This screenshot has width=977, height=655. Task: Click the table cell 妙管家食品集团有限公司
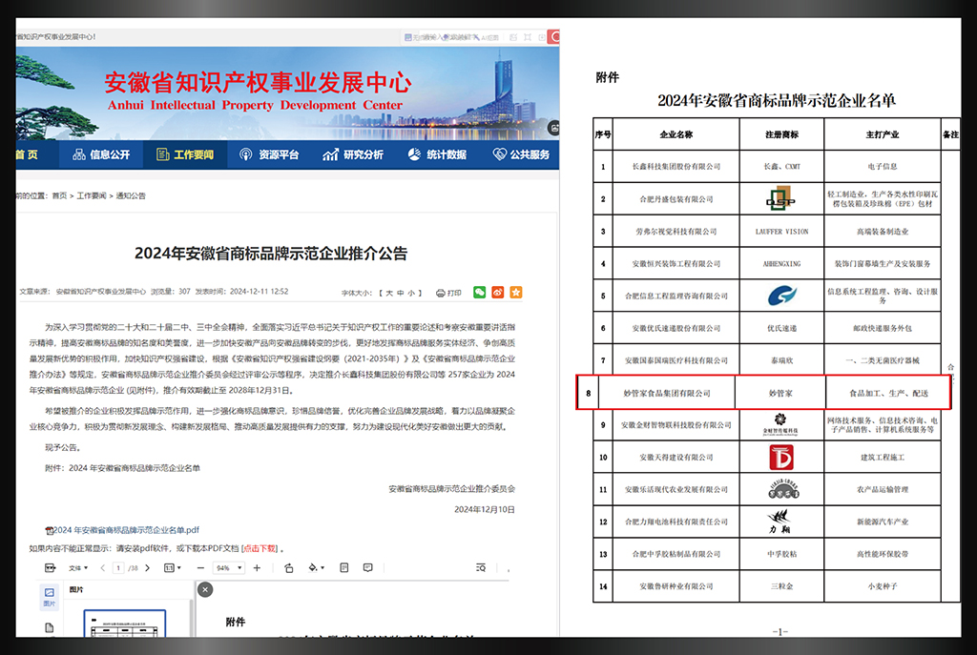tap(667, 393)
